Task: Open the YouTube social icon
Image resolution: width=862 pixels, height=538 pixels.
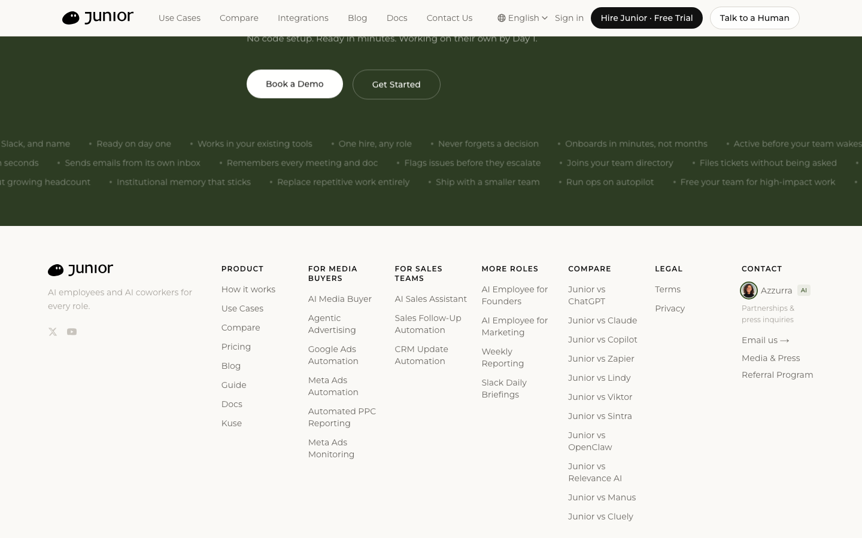Action: (x=72, y=332)
